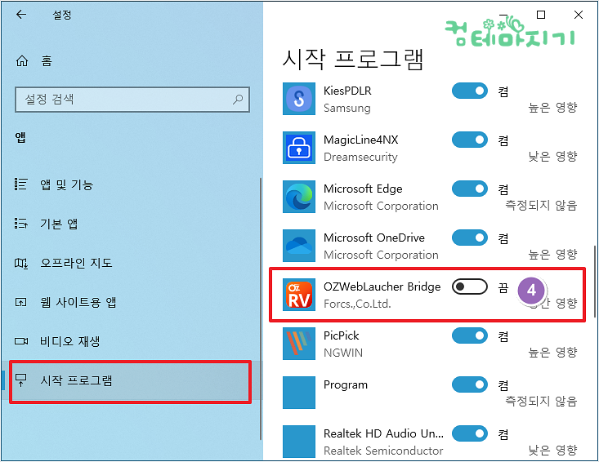Click the KiesPDLR app name
The image size is (599, 462).
click(x=347, y=91)
